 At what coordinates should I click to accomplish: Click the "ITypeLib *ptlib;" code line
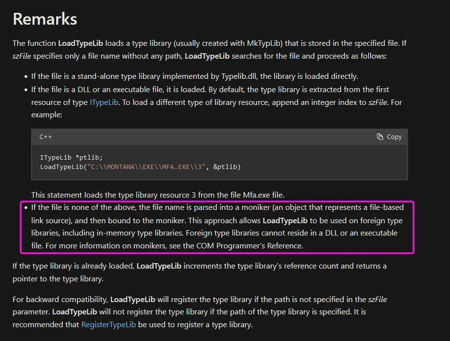coord(71,158)
